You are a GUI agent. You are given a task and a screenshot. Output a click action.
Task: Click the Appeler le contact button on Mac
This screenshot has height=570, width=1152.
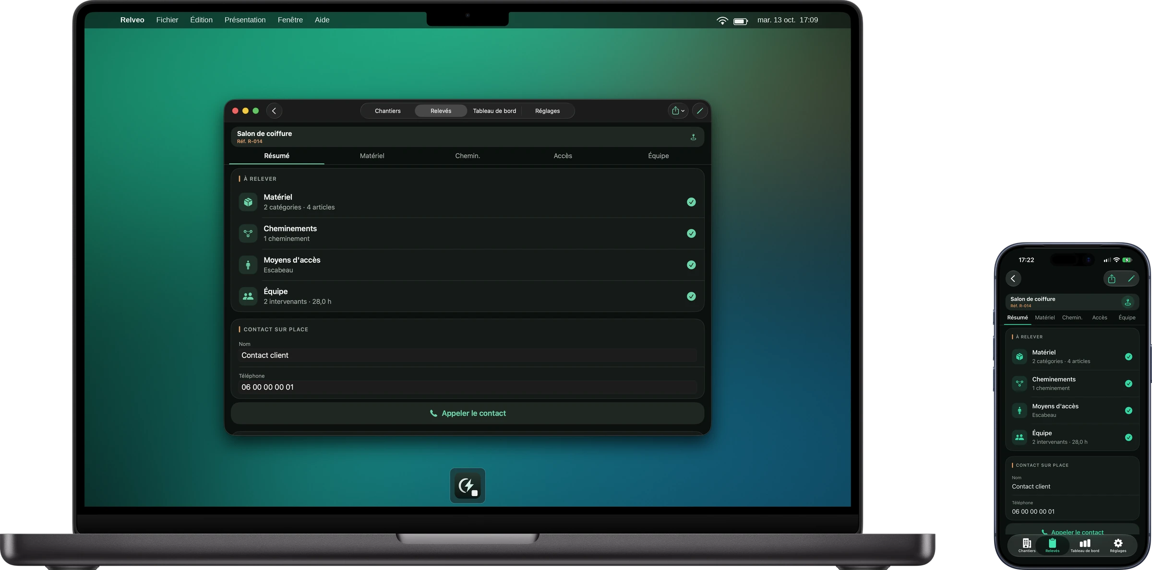pyautogui.click(x=468, y=413)
